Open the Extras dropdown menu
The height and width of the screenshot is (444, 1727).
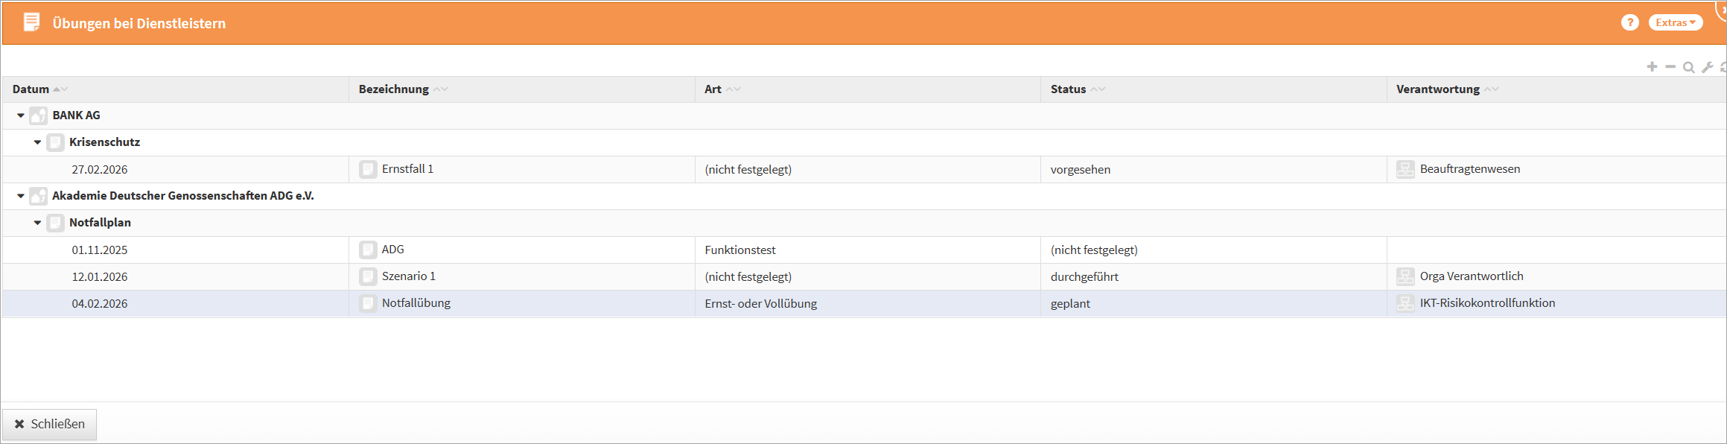pos(1675,22)
